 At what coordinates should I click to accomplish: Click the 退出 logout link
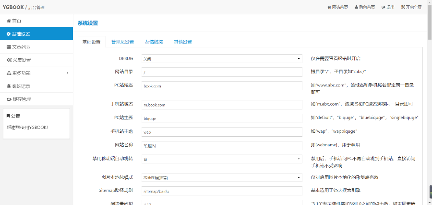tap(388, 8)
